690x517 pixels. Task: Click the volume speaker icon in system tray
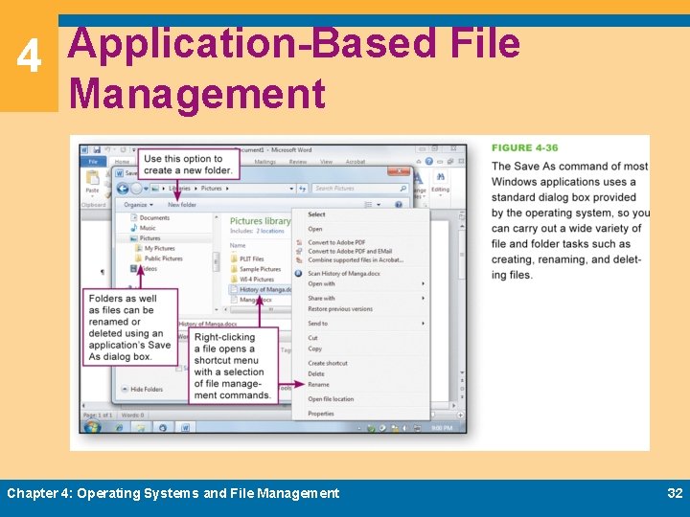tap(404, 428)
